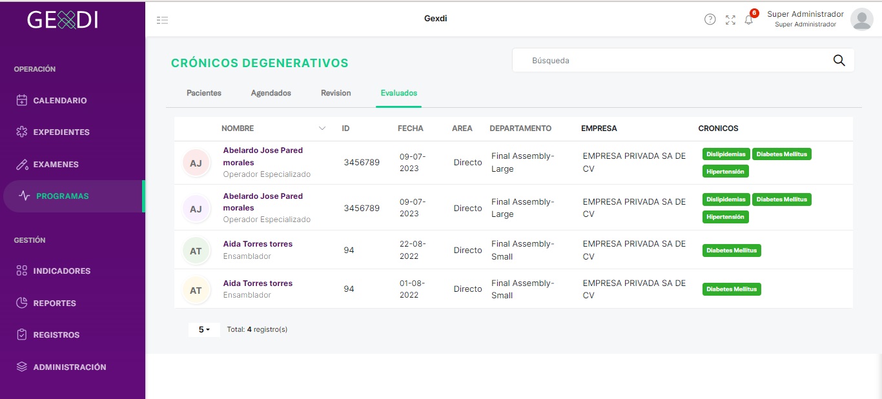This screenshot has height=399, width=882.
Task: Sort by the CRONICOS column header
Action: [718, 128]
